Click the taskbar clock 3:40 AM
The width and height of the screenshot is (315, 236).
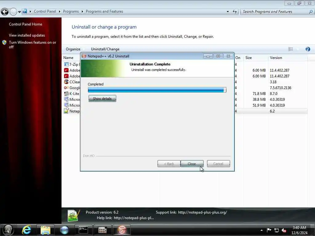(299, 228)
